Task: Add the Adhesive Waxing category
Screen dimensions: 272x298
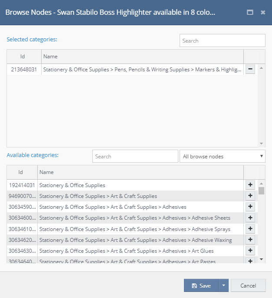Action: (250, 240)
